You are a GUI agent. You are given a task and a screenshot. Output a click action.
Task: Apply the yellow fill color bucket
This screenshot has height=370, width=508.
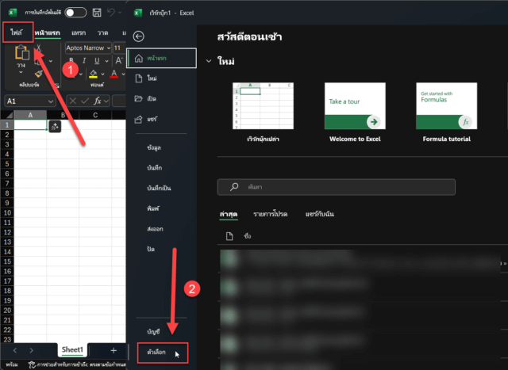coord(94,74)
